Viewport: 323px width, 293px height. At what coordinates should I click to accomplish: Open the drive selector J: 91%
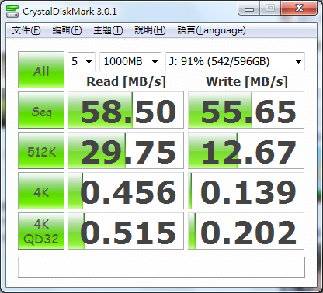[x=235, y=61]
